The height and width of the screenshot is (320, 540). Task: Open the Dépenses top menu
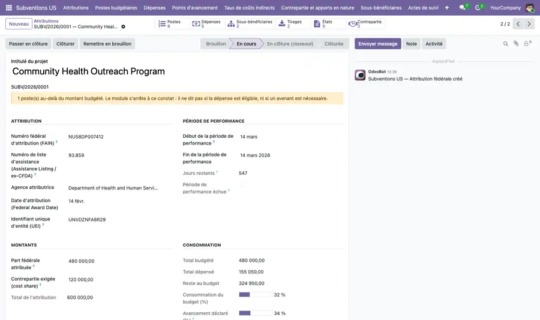click(154, 8)
